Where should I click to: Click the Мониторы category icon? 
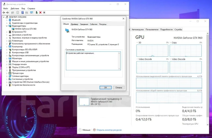pyautogui.click(x=10, y=58)
